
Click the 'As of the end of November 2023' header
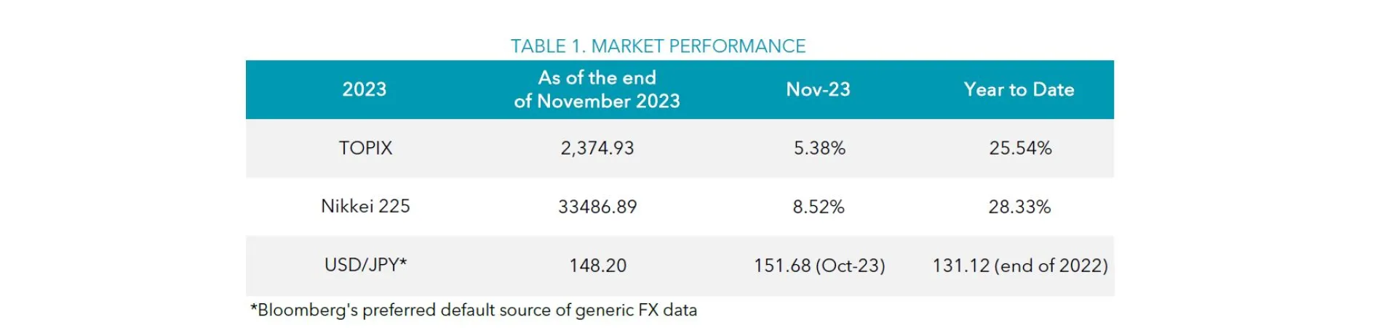(x=597, y=89)
